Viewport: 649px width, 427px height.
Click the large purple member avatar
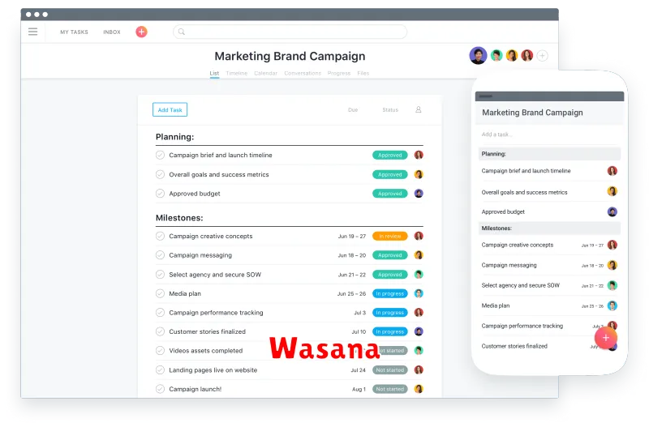(x=478, y=55)
